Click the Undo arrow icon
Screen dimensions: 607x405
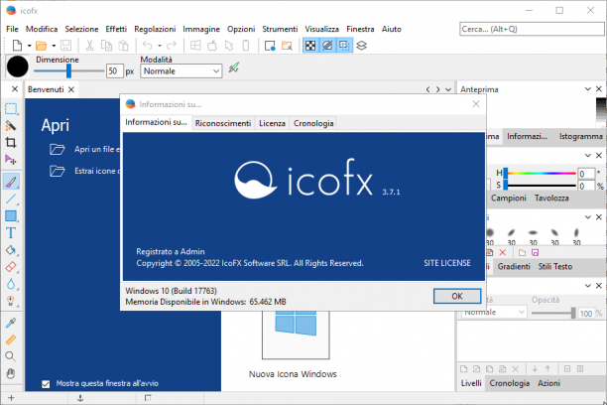pos(148,46)
